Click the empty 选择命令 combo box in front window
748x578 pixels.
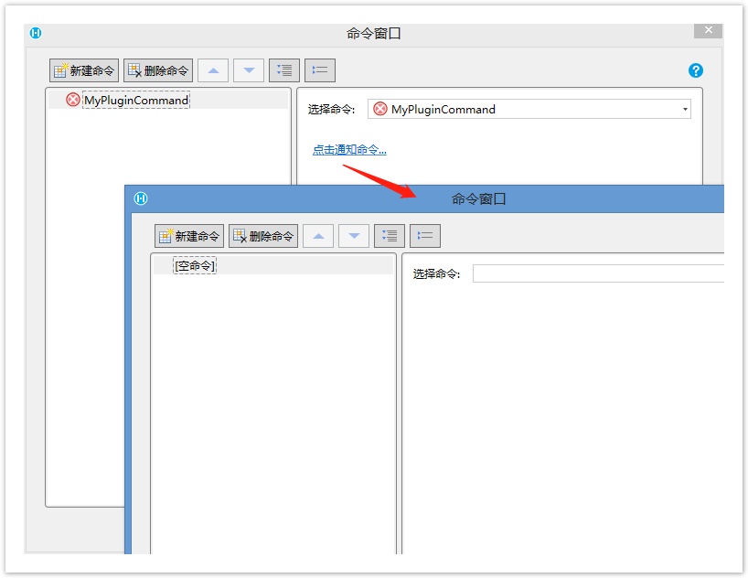598,273
